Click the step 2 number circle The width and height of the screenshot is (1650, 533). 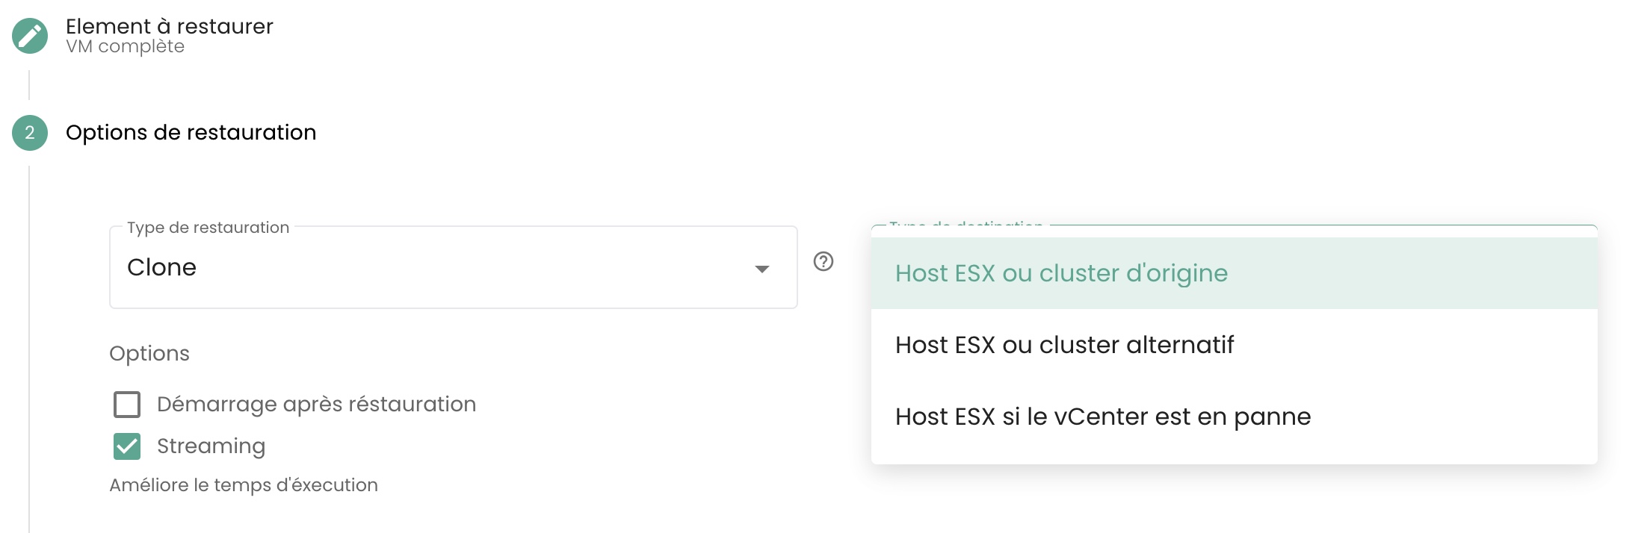tap(30, 133)
